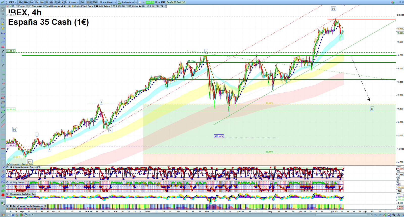Click the [v] wave label at chart top
The width and height of the screenshot is (404, 217).
tap(333, 9)
